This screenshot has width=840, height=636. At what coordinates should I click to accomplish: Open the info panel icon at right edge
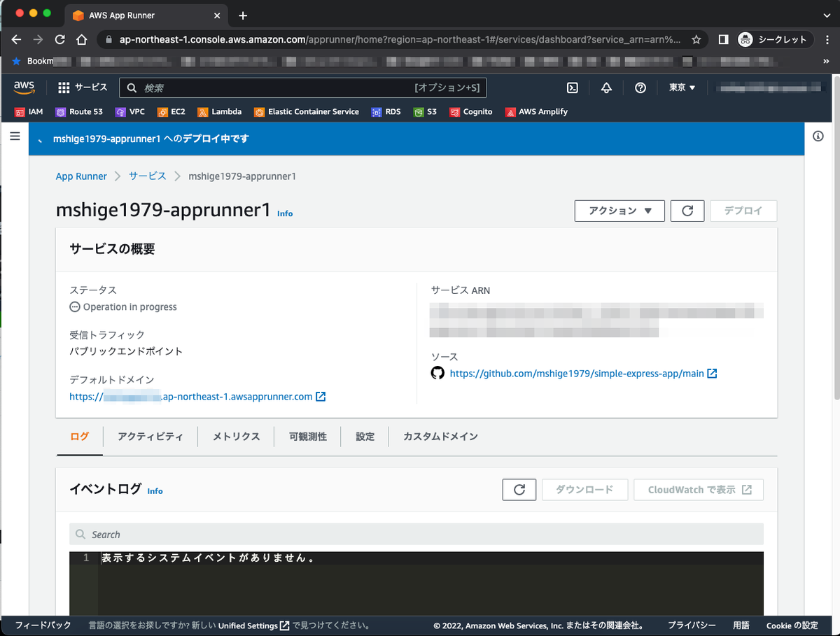click(x=818, y=136)
